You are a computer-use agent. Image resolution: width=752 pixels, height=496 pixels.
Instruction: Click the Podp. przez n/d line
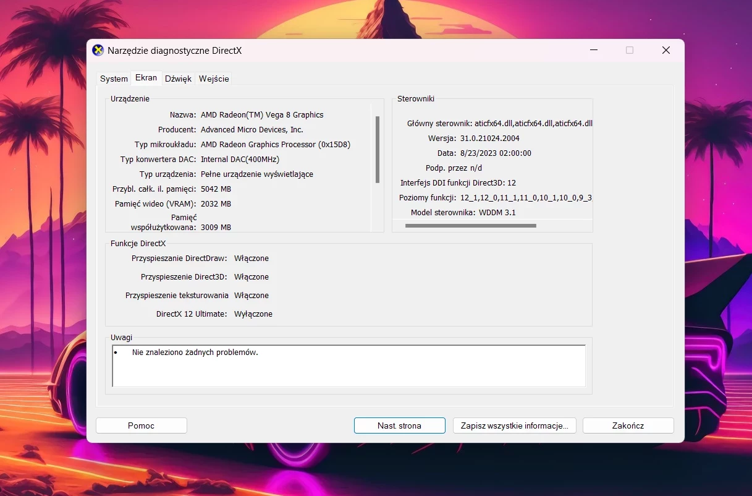point(454,168)
